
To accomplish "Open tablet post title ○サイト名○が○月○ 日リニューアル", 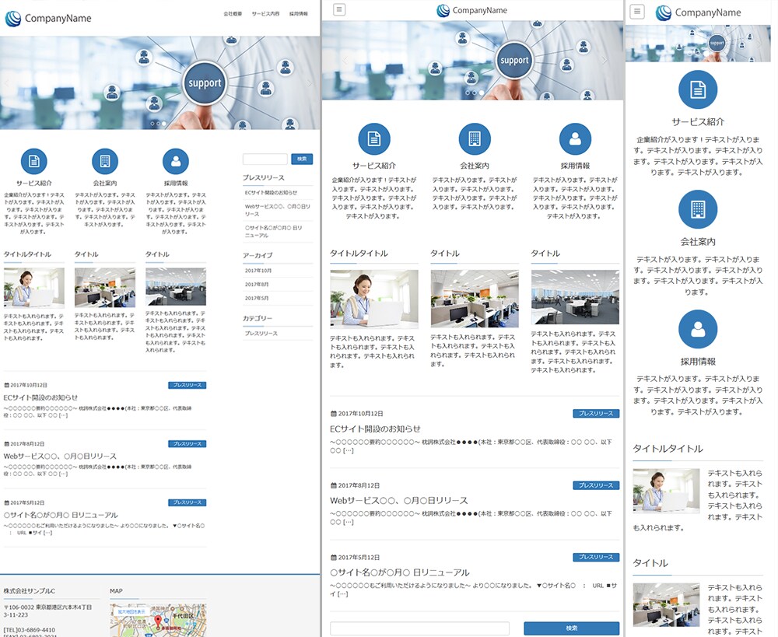I will 400,572.
